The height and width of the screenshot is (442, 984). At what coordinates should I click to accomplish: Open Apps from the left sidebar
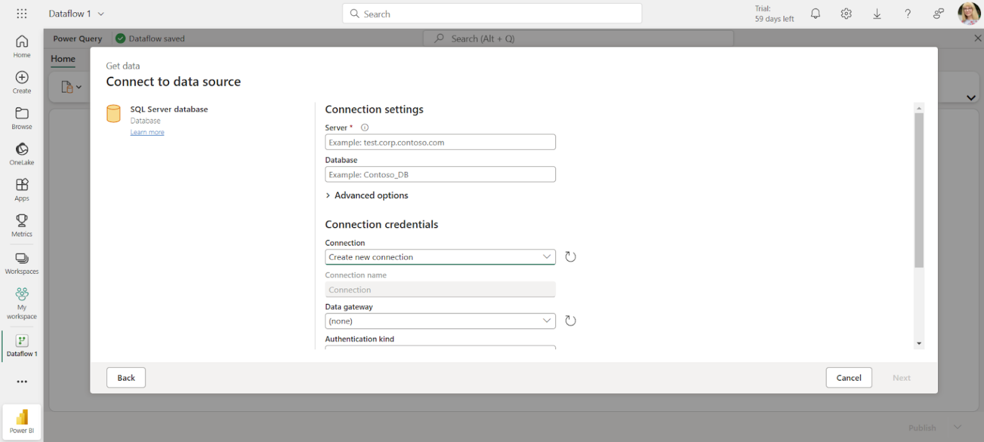tap(21, 189)
